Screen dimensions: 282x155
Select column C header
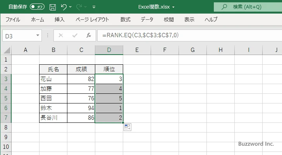tap(81, 50)
